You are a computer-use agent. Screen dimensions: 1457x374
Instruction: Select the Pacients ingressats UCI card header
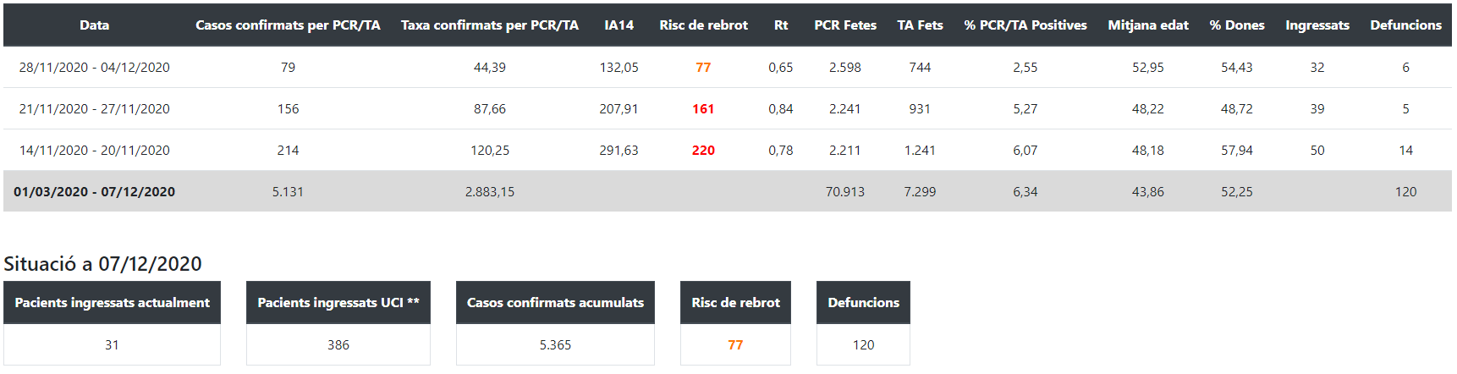(x=338, y=303)
